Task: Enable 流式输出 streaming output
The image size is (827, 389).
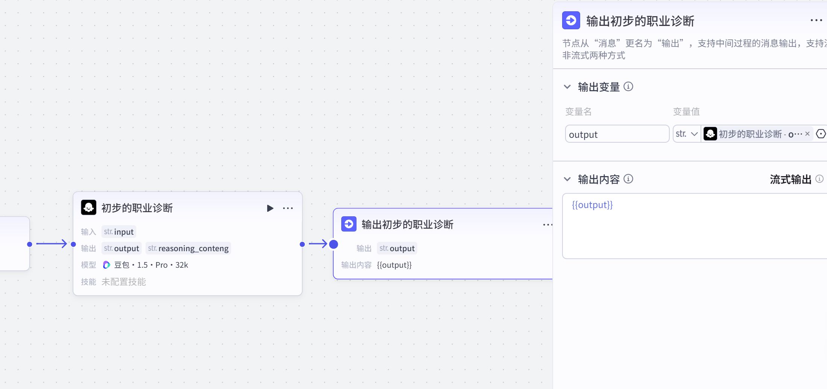Action: point(790,179)
